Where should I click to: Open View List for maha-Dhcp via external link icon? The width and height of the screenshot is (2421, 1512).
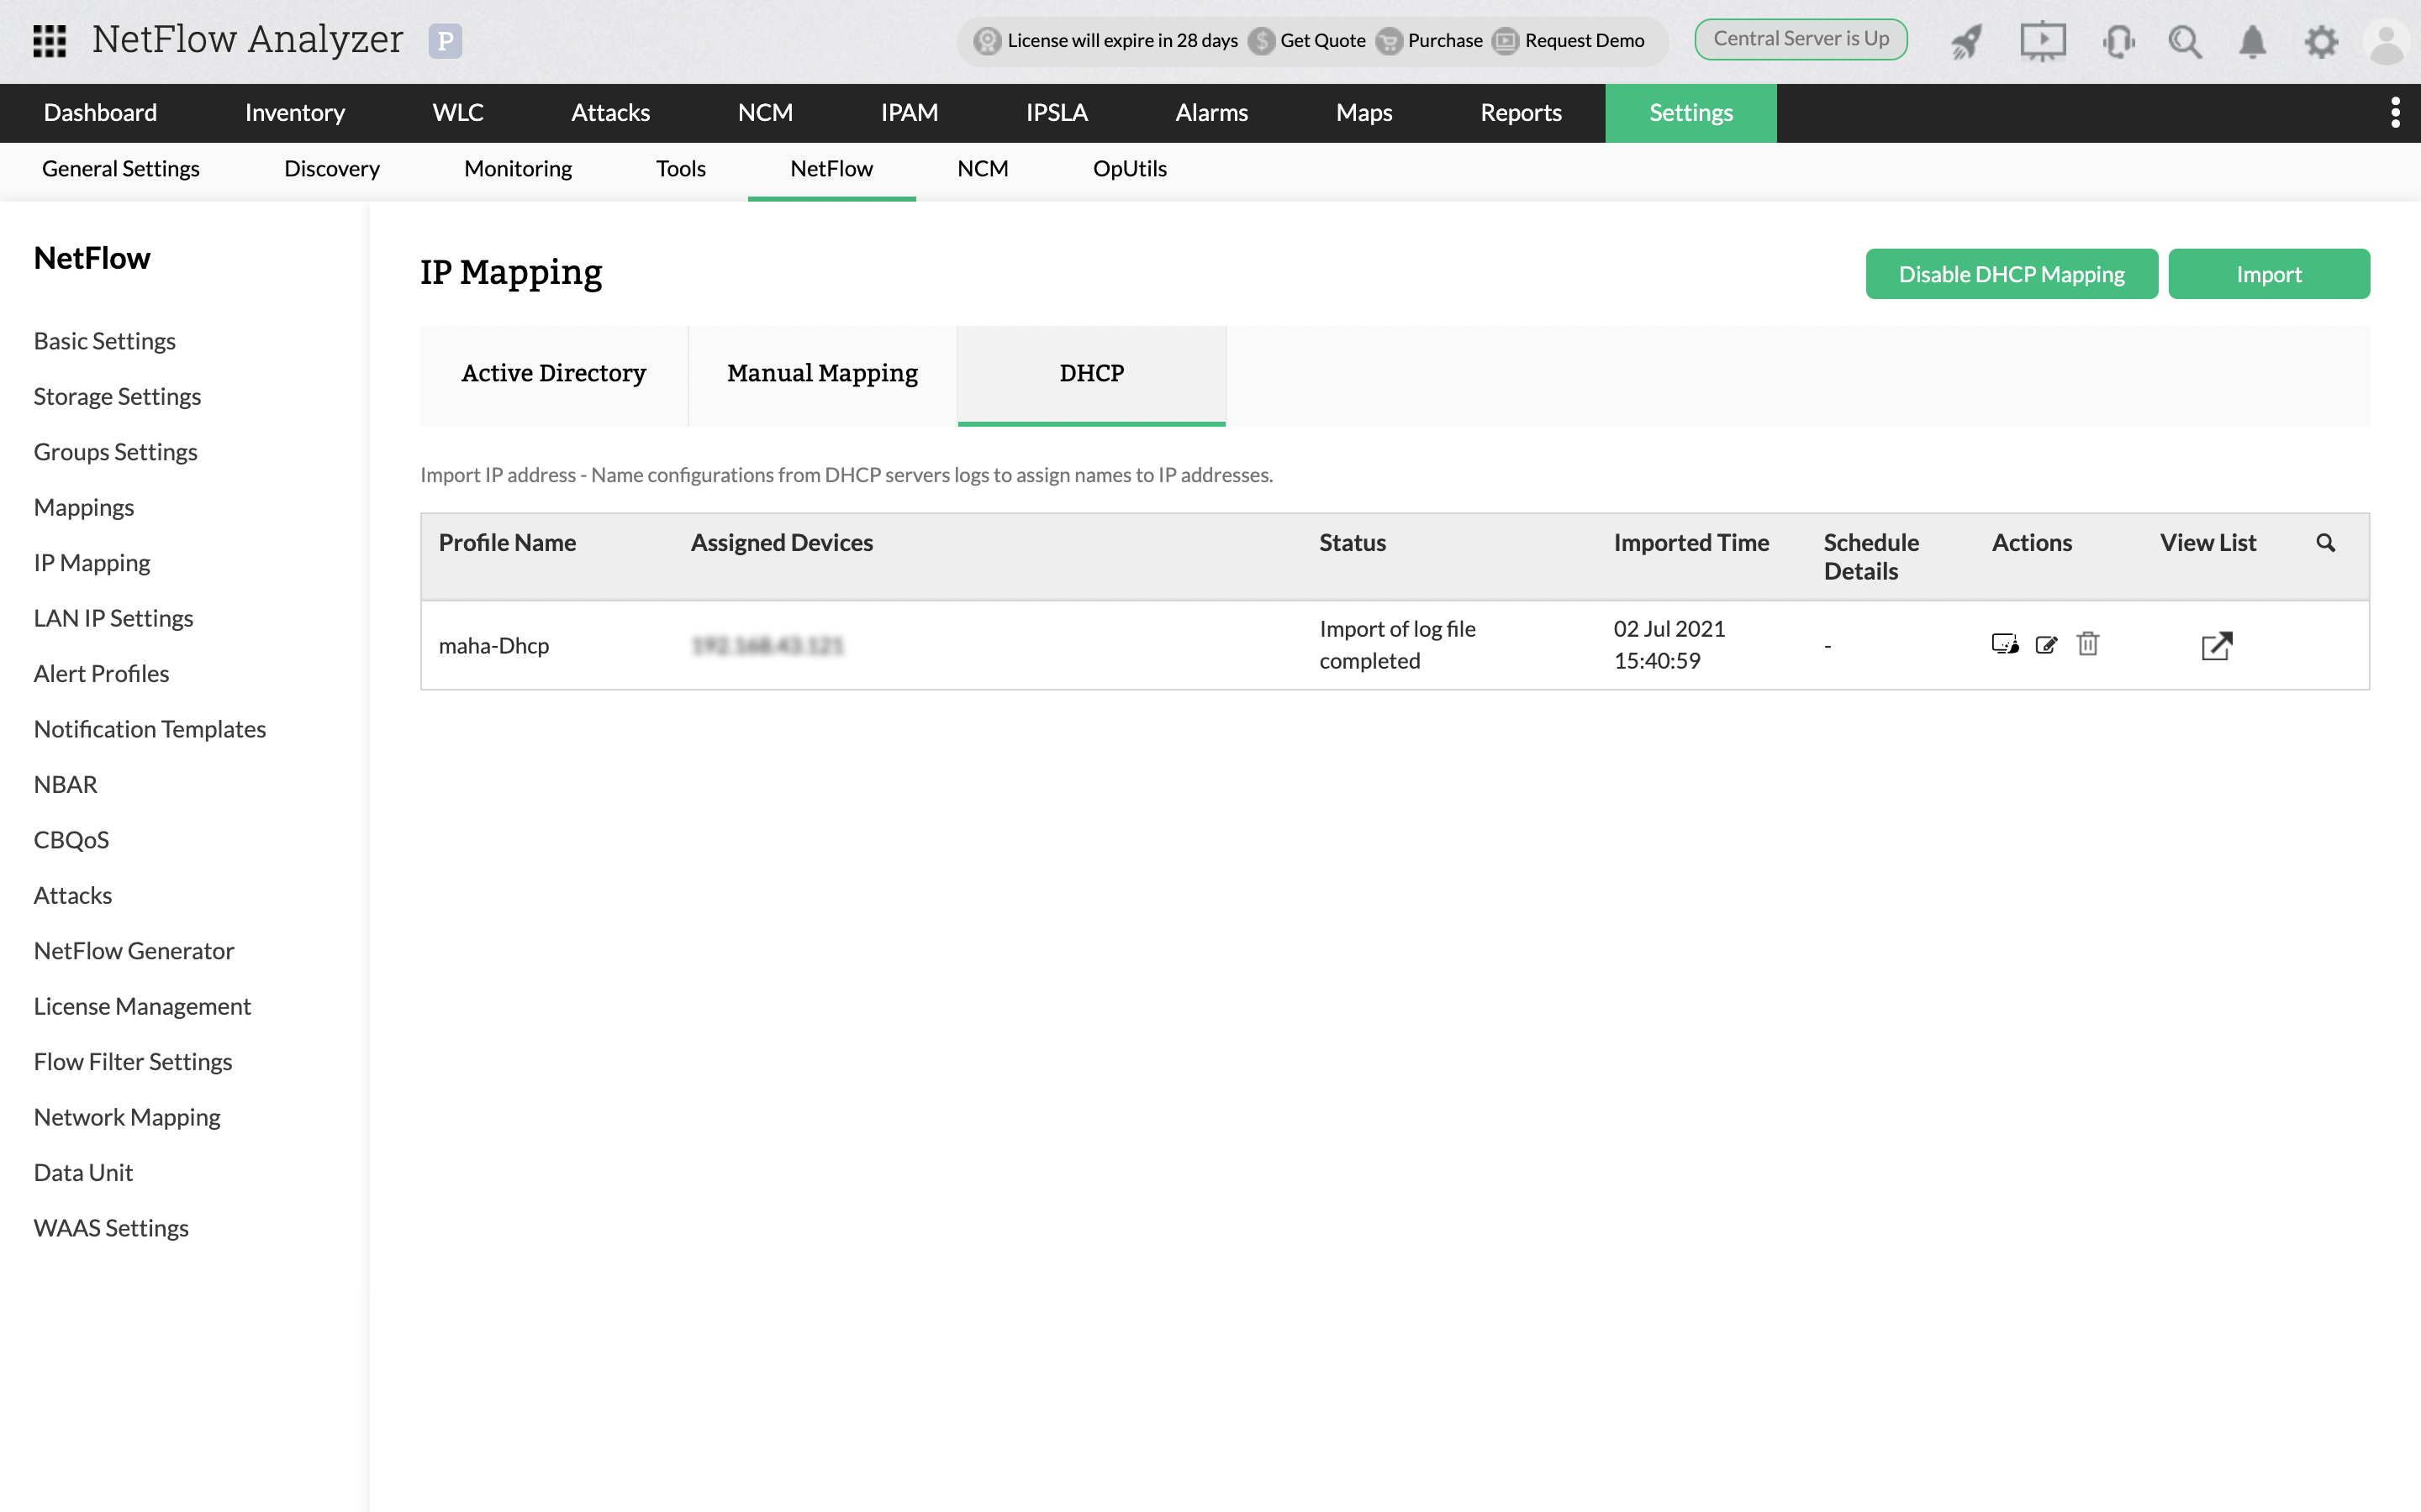click(x=2218, y=646)
